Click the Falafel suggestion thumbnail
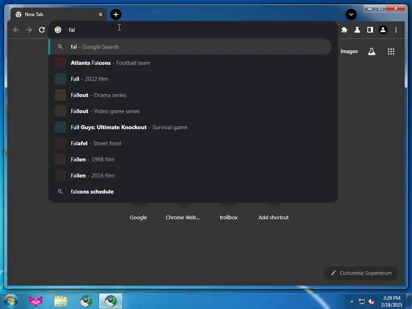This screenshot has width=412, height=309. (x=60, y=144)
